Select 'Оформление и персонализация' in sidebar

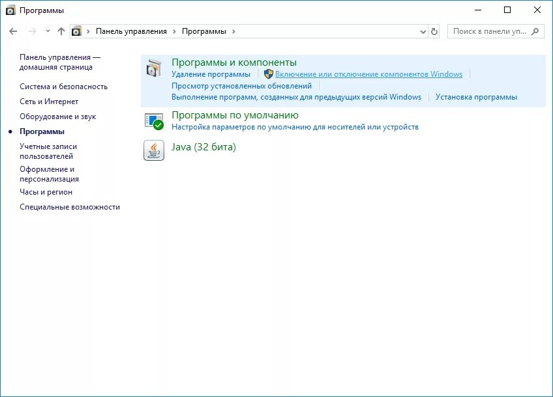pos(49,174)
